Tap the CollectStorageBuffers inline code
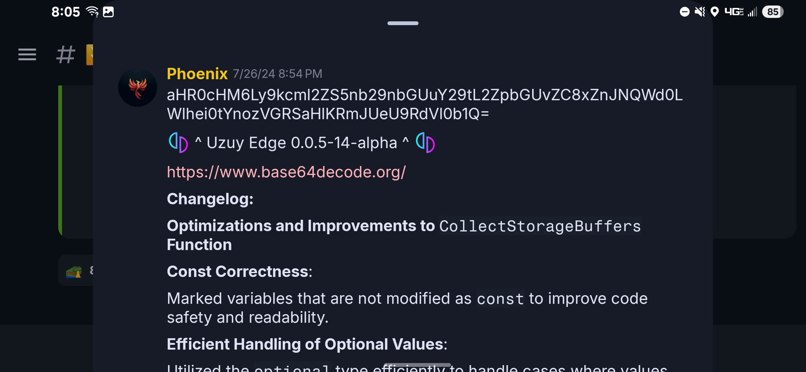This screenshot has height=372, width=806. tap(540, 226)
